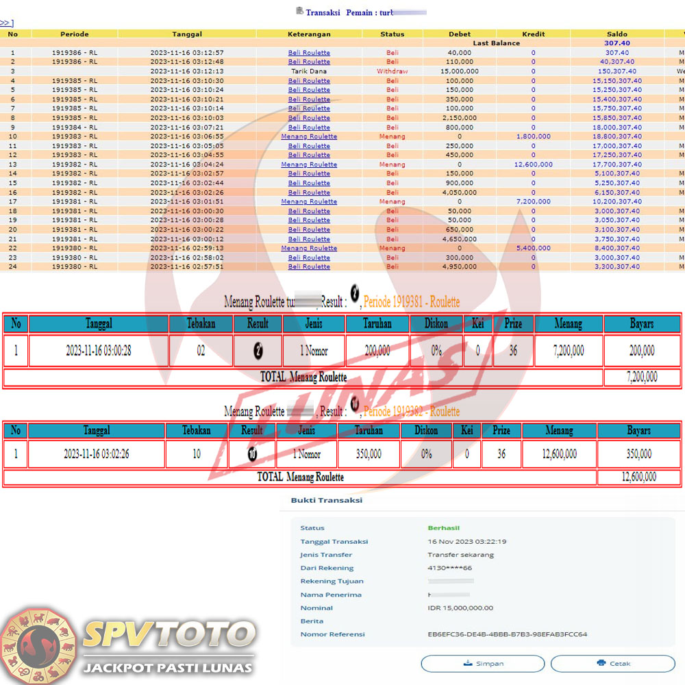This screenshot has width=685, height=685.
Task: Open the Menang Roulette link in row 10
Action: pyautogui.click(x=309, y=136)
